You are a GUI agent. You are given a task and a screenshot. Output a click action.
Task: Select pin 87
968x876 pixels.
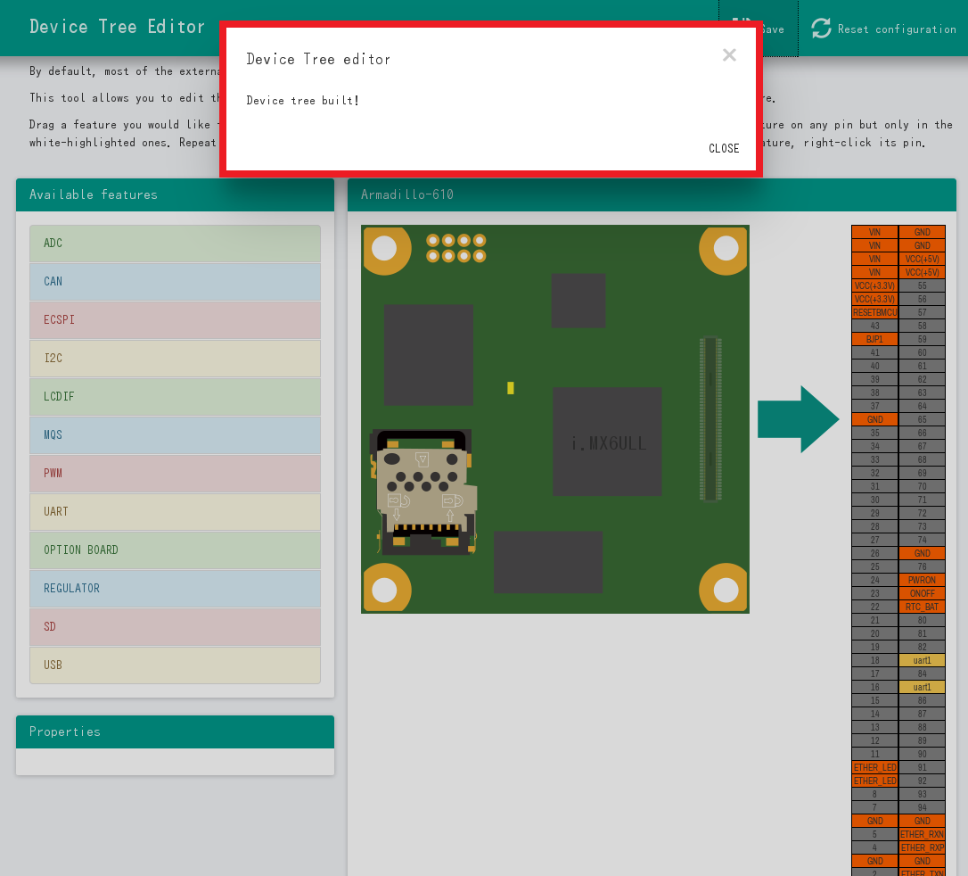[922, 715]
